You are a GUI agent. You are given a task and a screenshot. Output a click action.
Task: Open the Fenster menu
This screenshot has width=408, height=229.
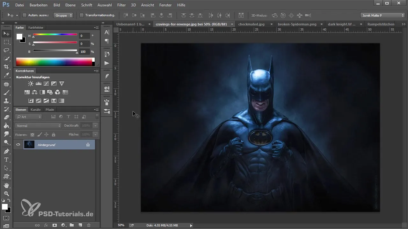coord(166,5)
